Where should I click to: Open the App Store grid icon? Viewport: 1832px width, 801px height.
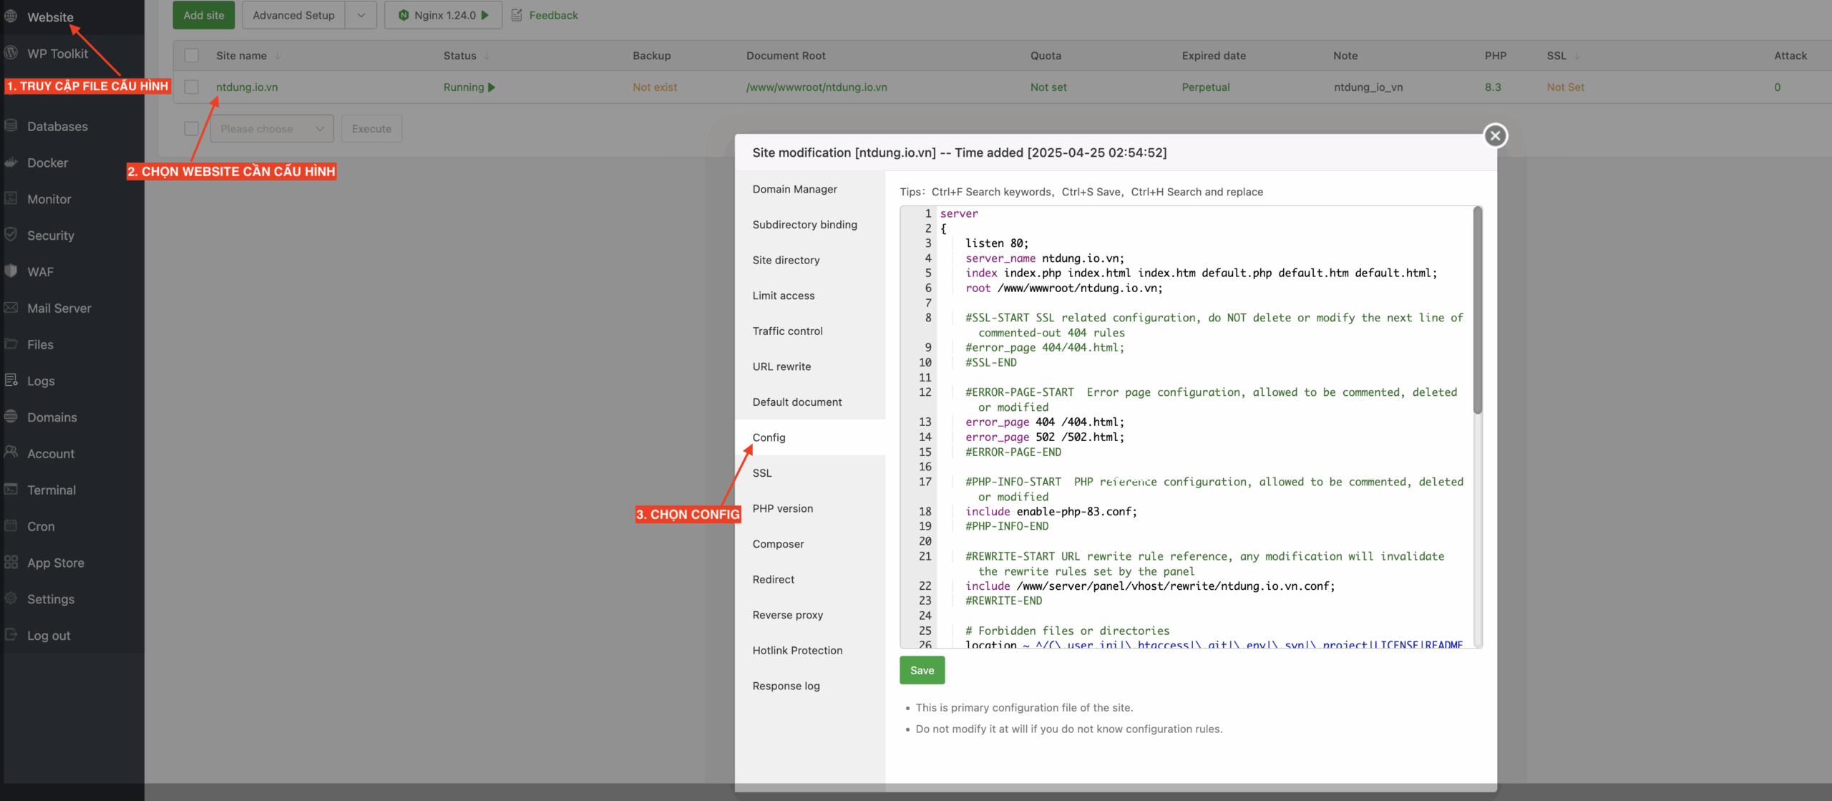tap(11, 563)
